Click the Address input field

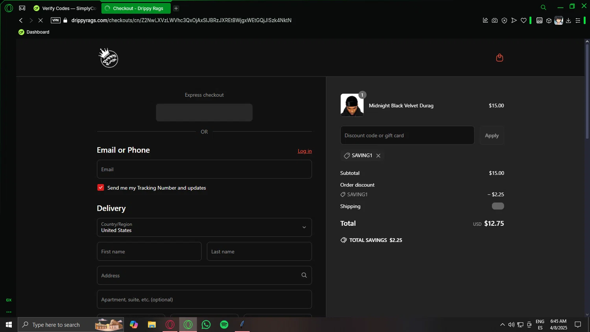[x=204, y=275]
